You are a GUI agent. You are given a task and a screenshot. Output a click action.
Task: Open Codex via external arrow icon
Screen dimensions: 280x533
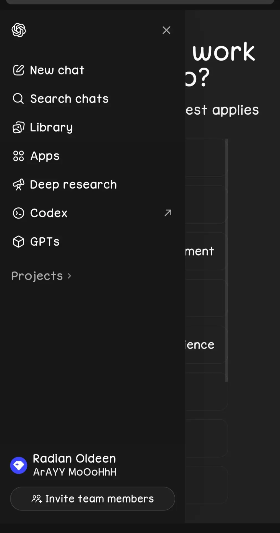pos(168,213)
